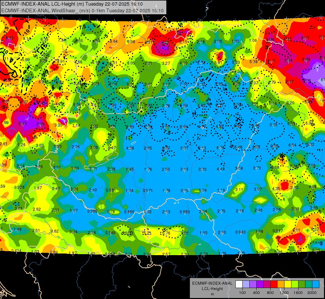Click the wind shear value 3.97
The height and width of the screenshot is (299, 325).
point(258,189)
